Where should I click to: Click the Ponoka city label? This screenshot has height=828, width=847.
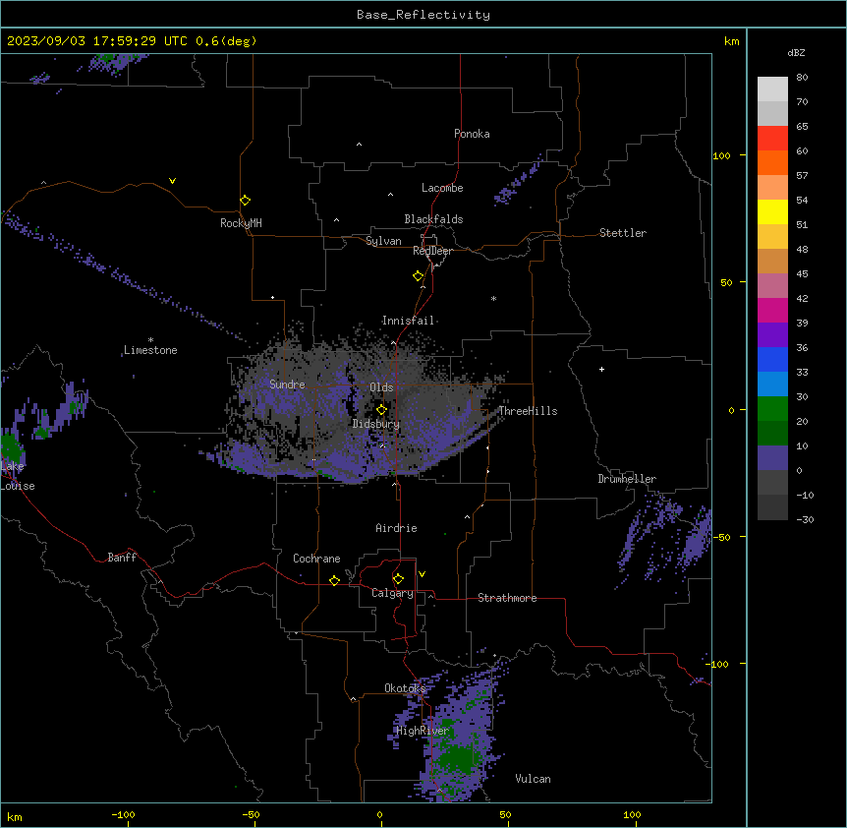point(472,134)
